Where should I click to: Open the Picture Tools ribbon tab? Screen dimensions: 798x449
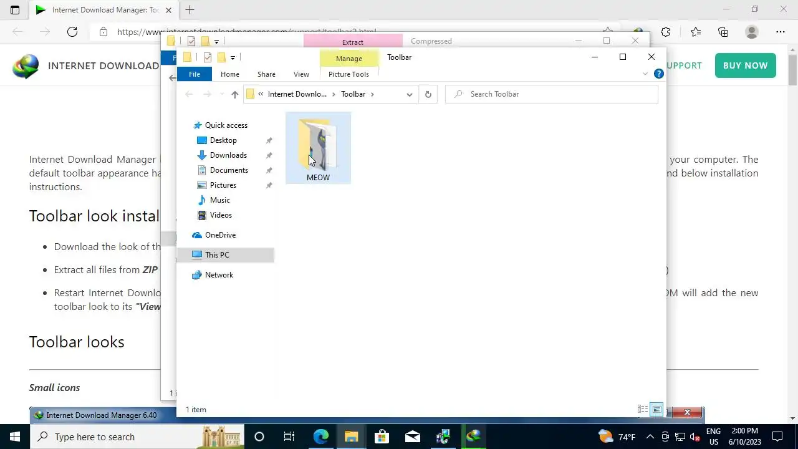[349, 74]
